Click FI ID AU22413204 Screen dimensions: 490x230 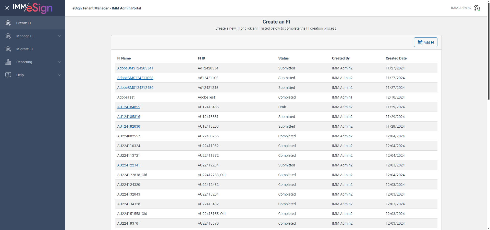(208, 194)
